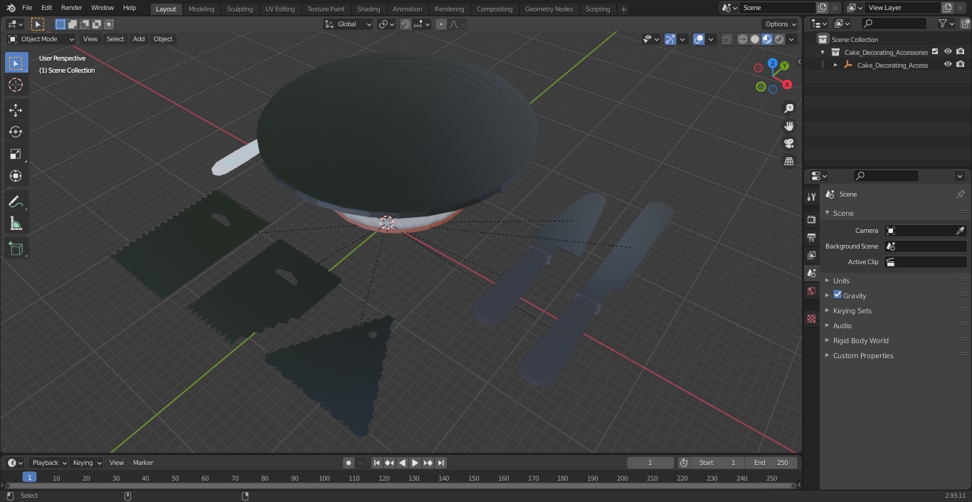Switch to solid shading mode
Viewport: 972px width, 502px height.
coord(755,39)
